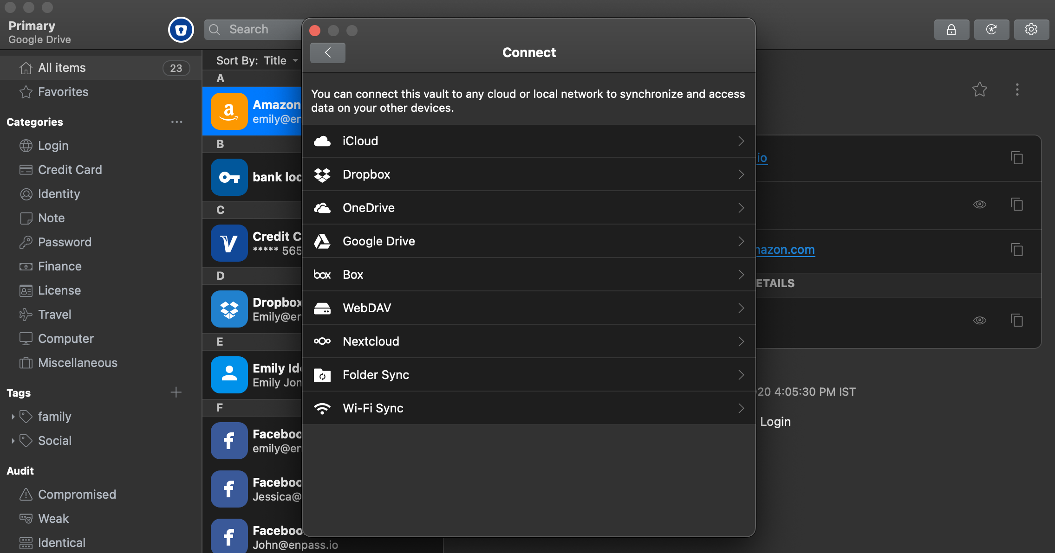Select the Amazon item in the list
The image size is (1055, 553).
pos(253,111)
